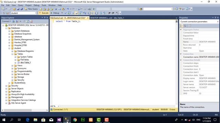Select the Database Diagrams folder

click(x=25, y=51)
